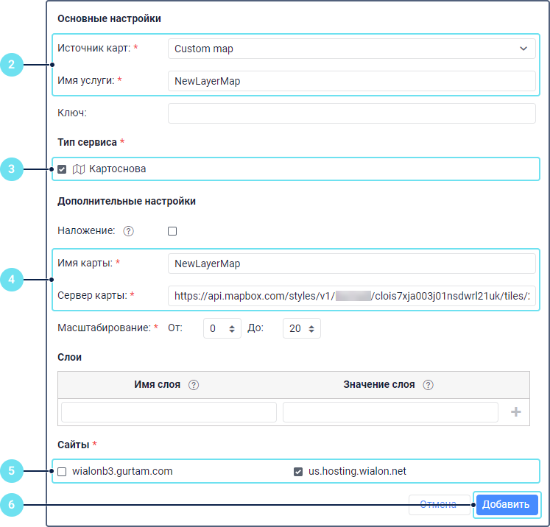Click the numbered callout badge 6
The width and height of the screenshot is (550, 527).
click(11, 505)
